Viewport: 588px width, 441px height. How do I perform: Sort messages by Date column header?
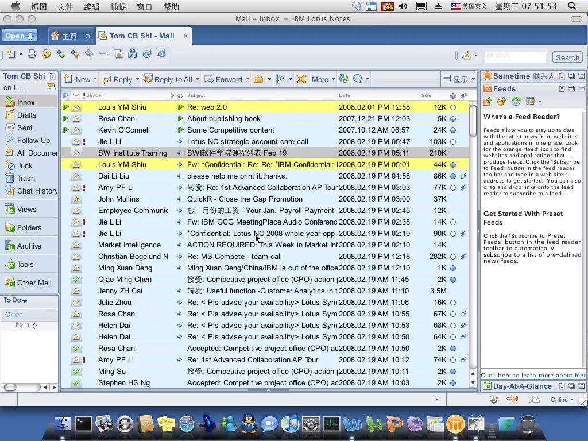click(345, 96)
